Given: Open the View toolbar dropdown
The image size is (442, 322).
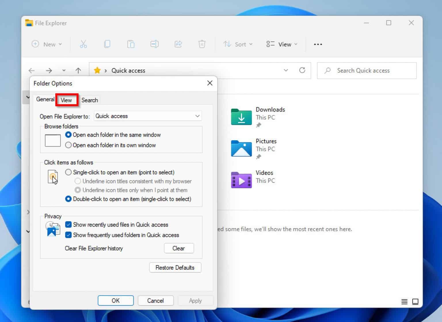Looking at the screenshot, I should tap(281, 44).
